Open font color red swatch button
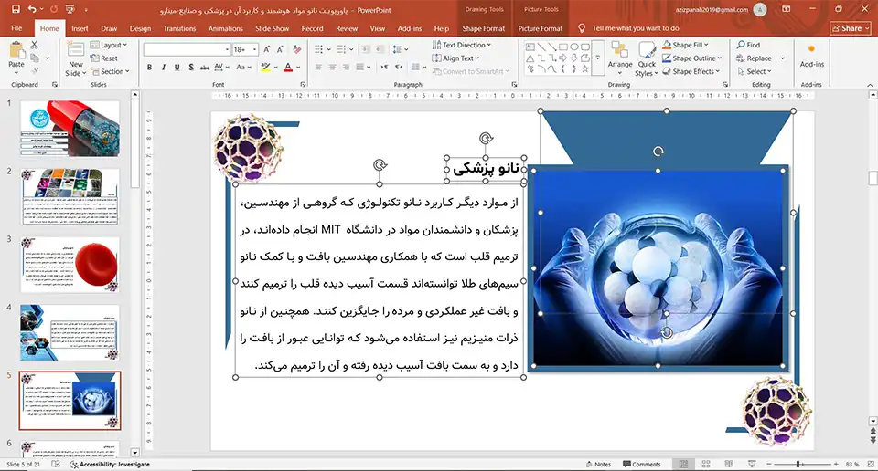Image resolution: width=878 pixels, height=471 pixels. pyautogui.click(x=288, y=67)
